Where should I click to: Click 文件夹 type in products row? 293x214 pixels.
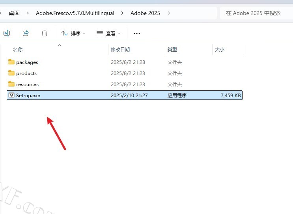tap(175, 73)
